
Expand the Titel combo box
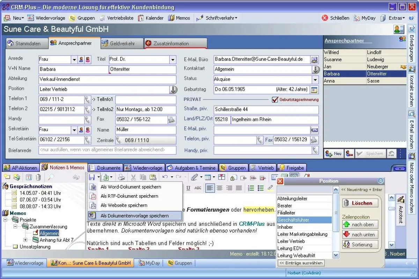(x=172, y=60)
